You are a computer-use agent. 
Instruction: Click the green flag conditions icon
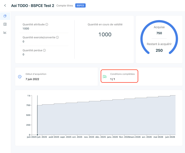point(105,77)
